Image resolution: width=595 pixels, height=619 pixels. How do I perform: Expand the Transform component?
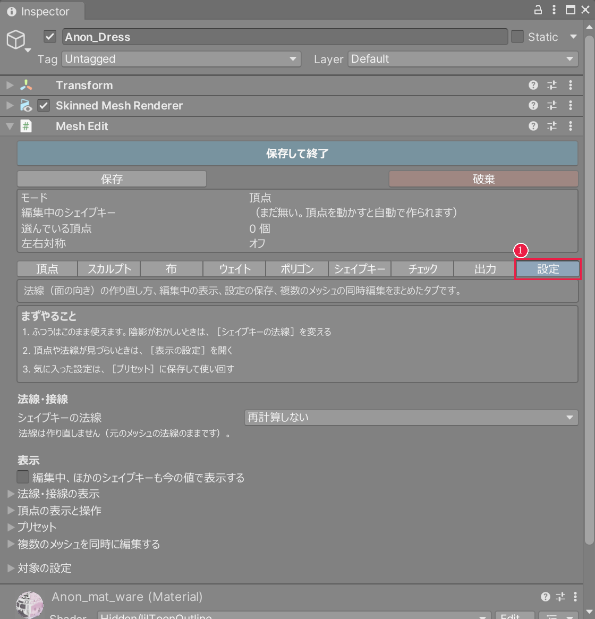click(10, 85)
